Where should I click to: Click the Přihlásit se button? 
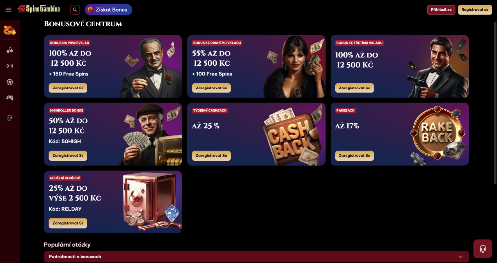441,10
